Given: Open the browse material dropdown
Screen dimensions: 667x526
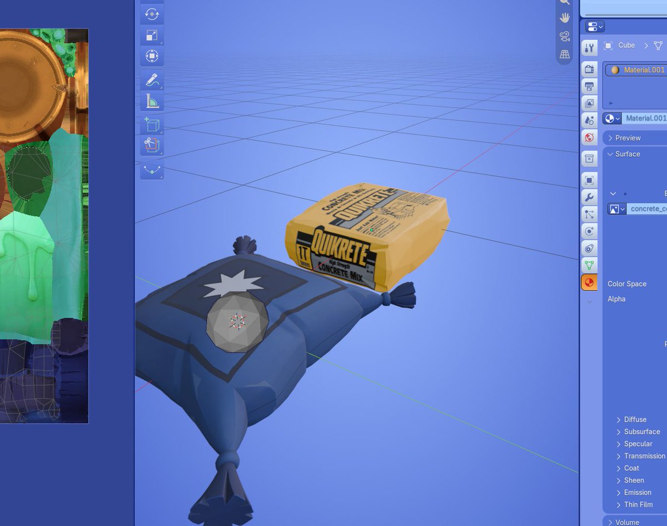Looking at the screenshot, I should (x=613, y=118).
